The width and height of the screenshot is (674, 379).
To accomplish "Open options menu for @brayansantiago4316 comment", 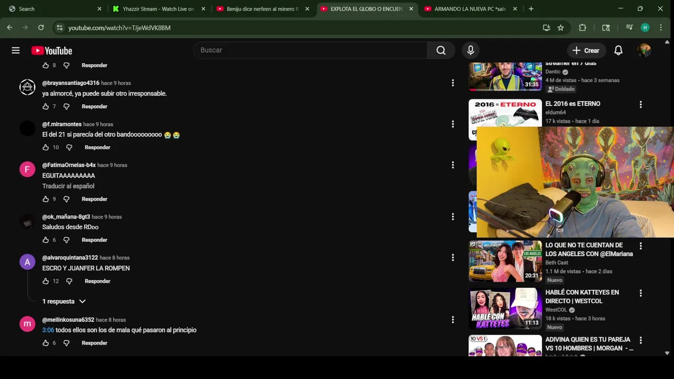I will (452, 83).
